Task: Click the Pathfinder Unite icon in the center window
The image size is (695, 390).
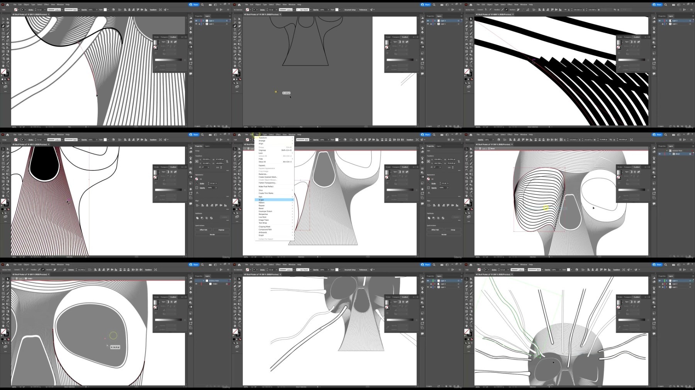Action: [x=429, y=218]
